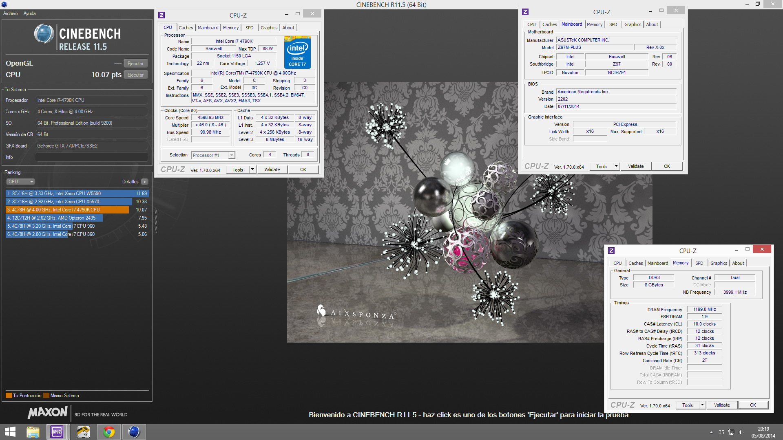Image resolution: width=783 pixels, height=440 pixels.
Task: Close the CPU-Z CPU tab window
Action: (x=312, y=14)
